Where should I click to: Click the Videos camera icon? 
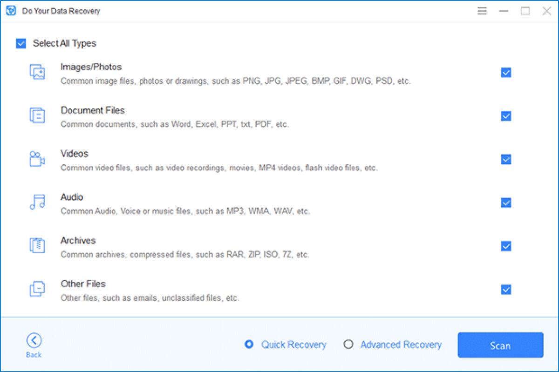click(37, 159)
